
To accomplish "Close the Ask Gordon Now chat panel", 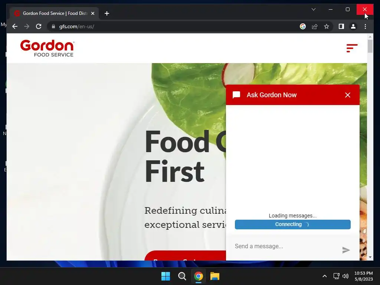I will pos(347,95).
